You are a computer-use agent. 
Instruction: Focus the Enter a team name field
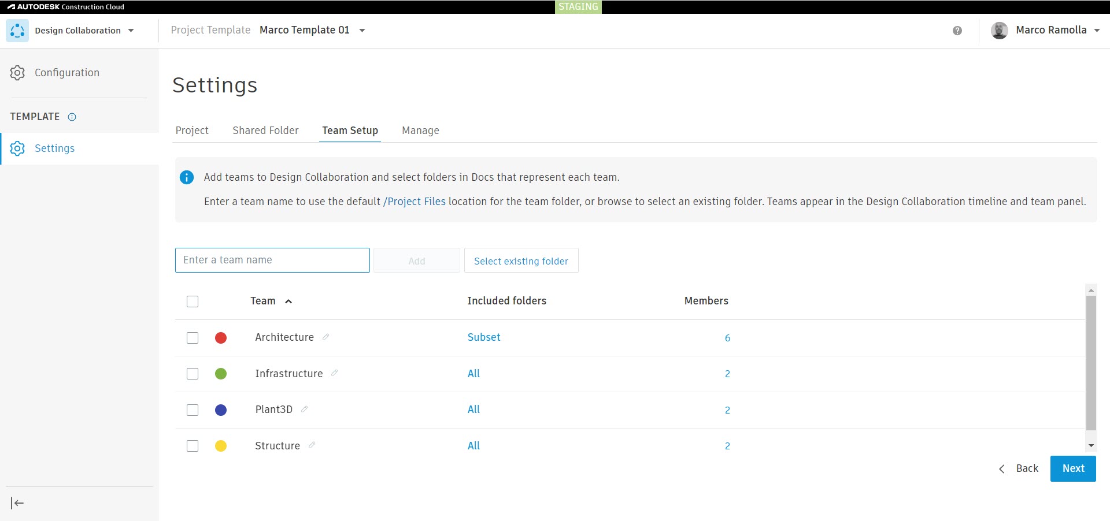click(272, 260)
